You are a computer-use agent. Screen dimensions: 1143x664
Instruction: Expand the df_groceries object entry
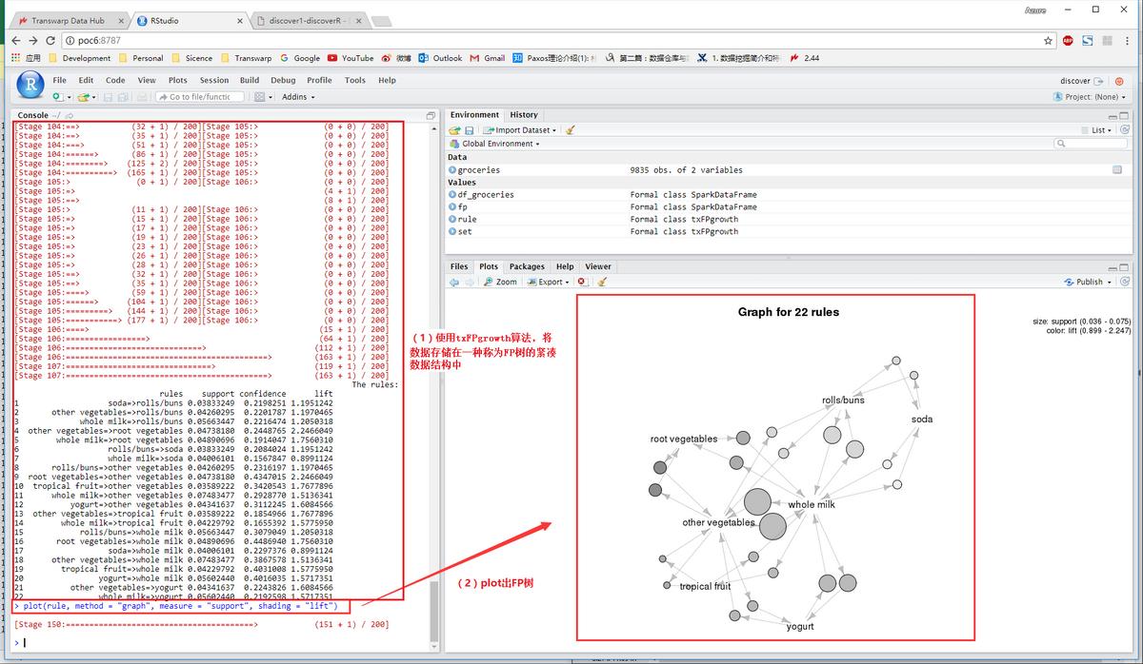click(x=452, y=194)
